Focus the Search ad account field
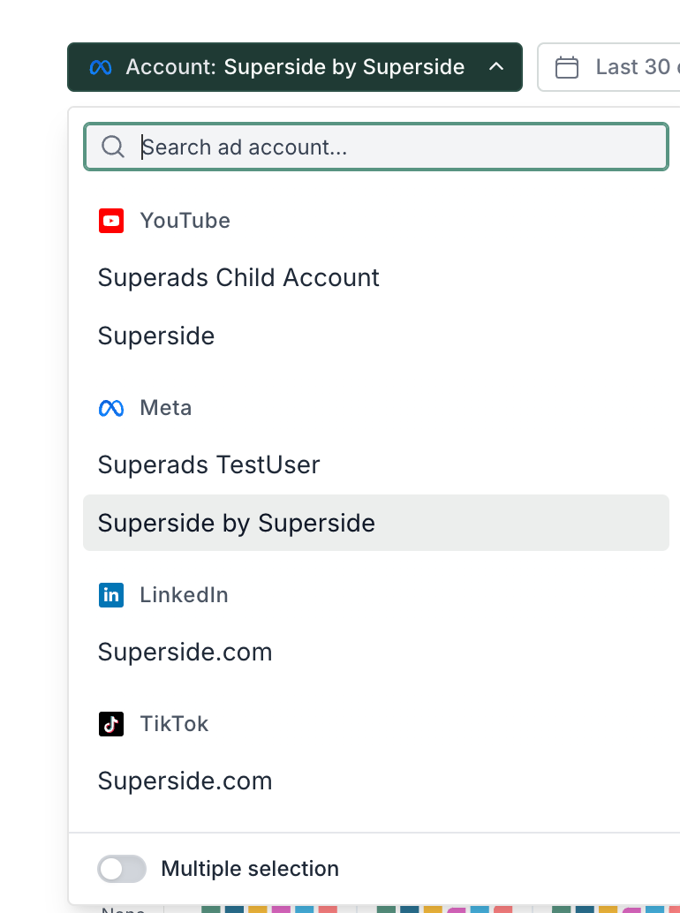Image resolution: width=680 pixels, height=913 pixels. (397, 147)
